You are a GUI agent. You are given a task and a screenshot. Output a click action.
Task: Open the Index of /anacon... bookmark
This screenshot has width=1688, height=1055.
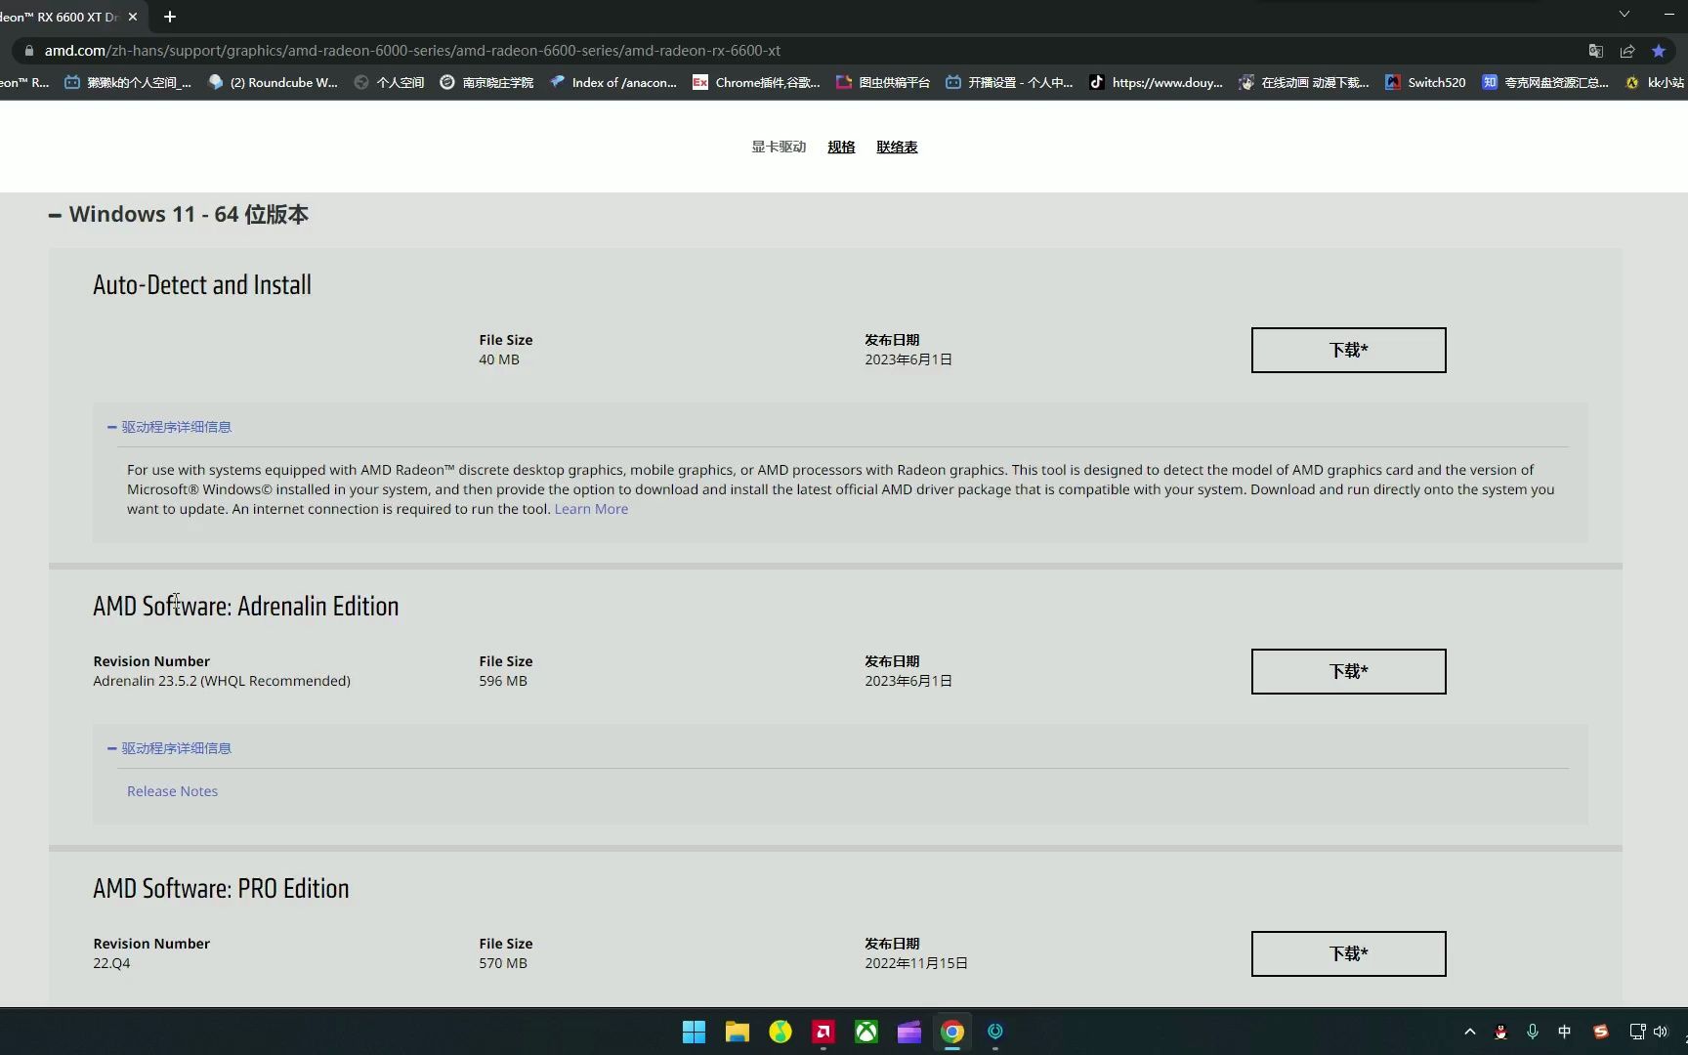612,83
